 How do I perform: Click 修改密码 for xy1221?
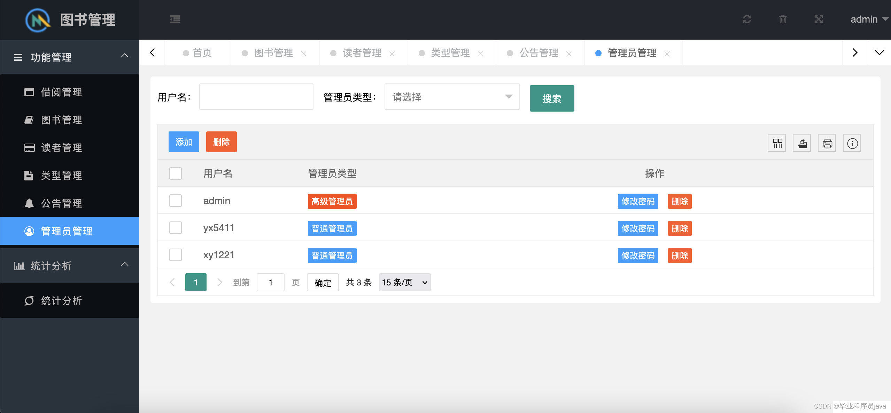tap(638, 256)
